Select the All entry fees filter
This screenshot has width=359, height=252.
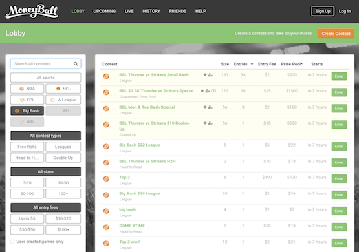[45, 207]
